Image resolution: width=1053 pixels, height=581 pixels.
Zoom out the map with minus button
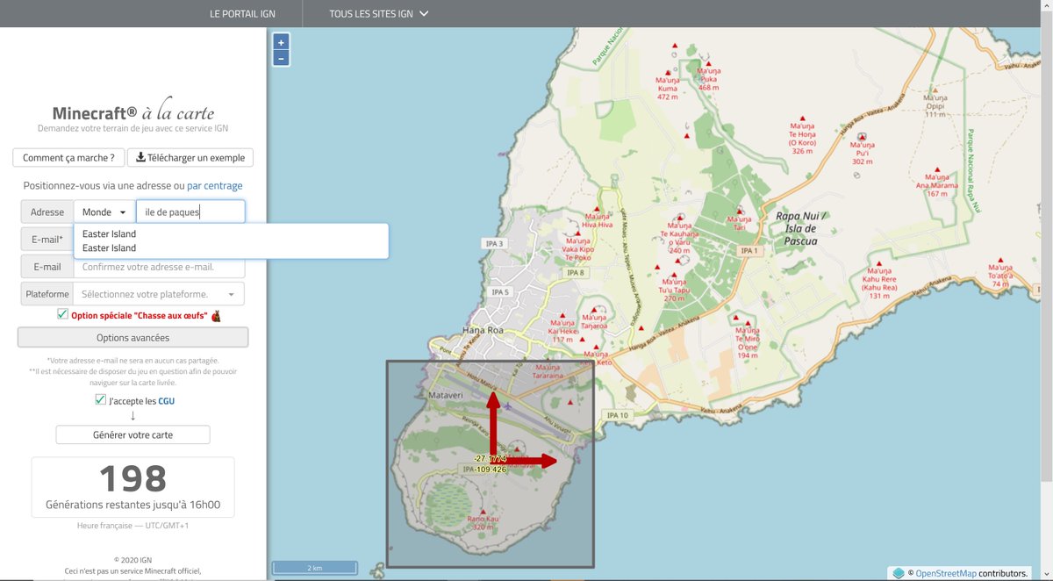(x=281, y=58)
